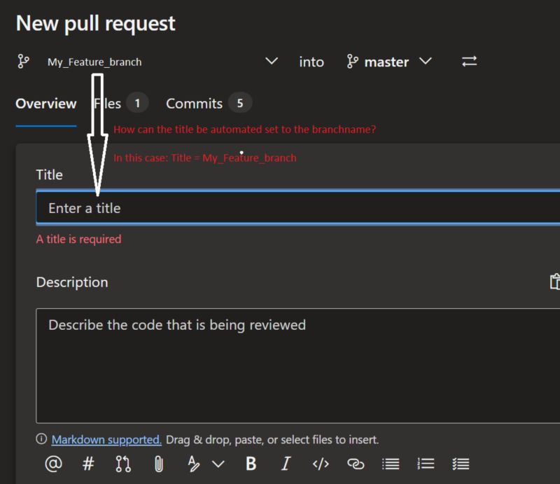
Task: Insert a code snippet with the </> icon
Action: 321,464
